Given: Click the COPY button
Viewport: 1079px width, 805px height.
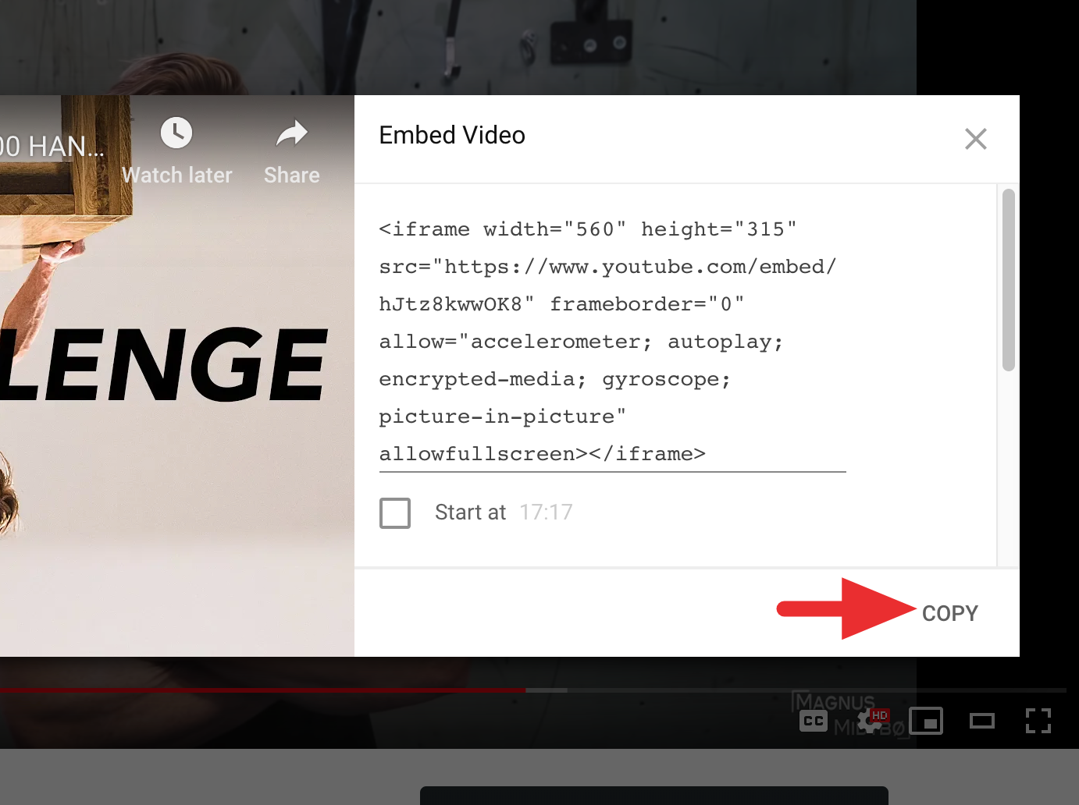Looking at the screenshot, I should pos(949,613).
